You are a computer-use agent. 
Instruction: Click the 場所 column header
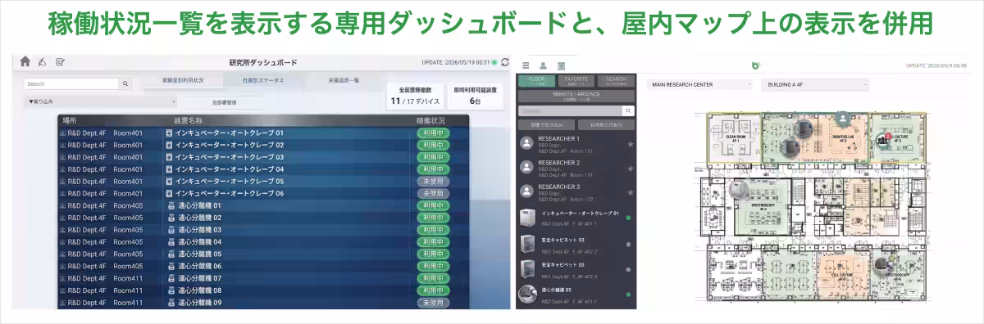(69, 120)
